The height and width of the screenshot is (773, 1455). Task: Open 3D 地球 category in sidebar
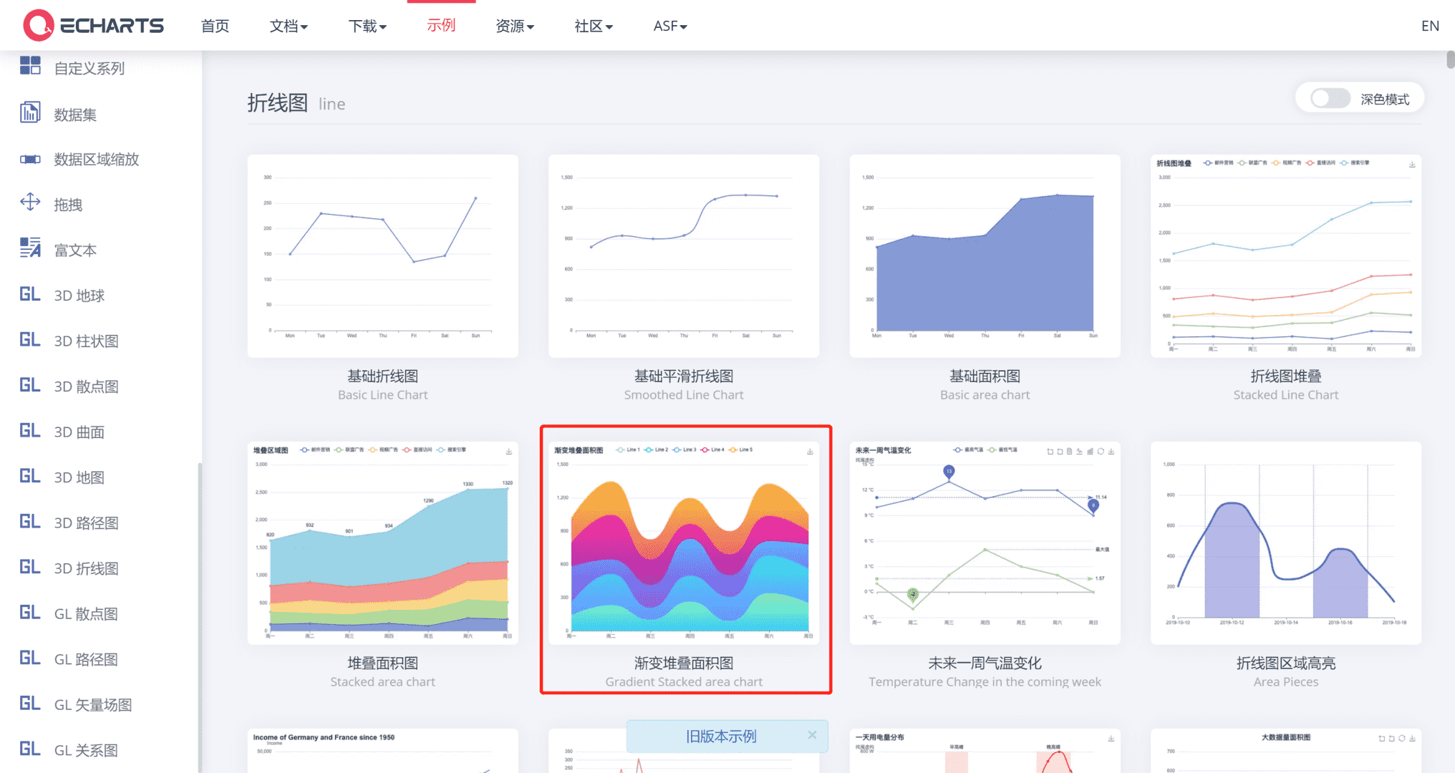[x=79, y=296]
